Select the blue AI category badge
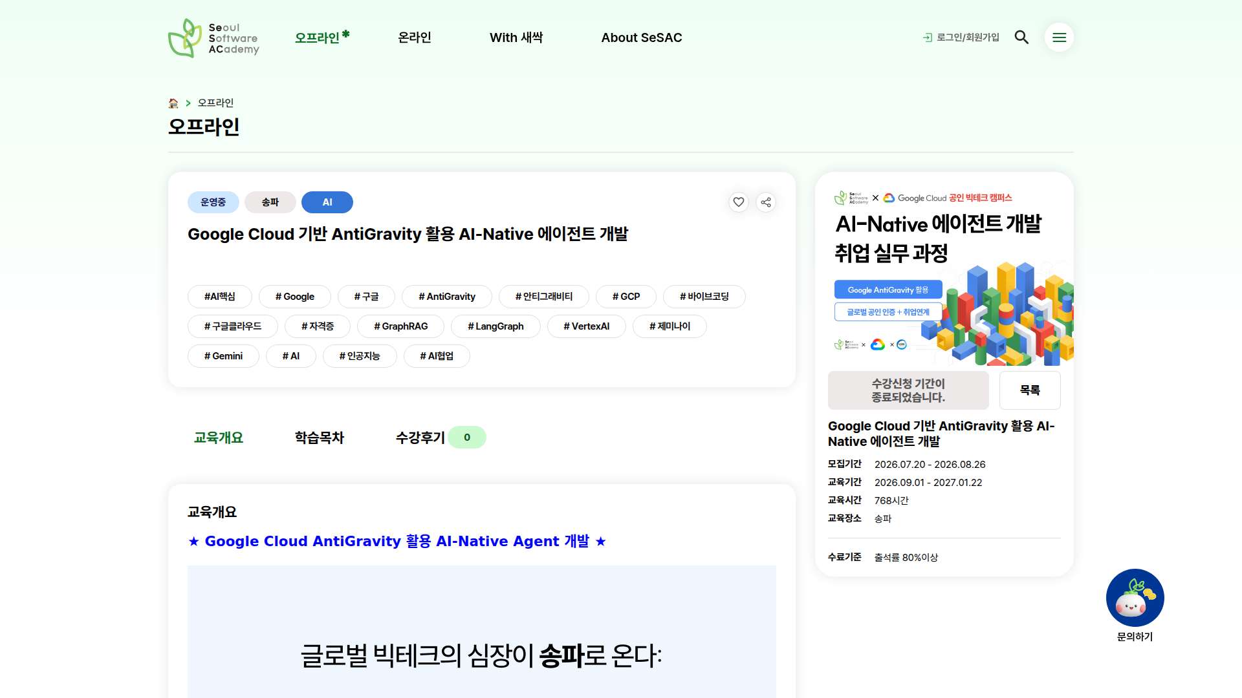This screenshot has width=1242, height=698. (x=327, y=202)
